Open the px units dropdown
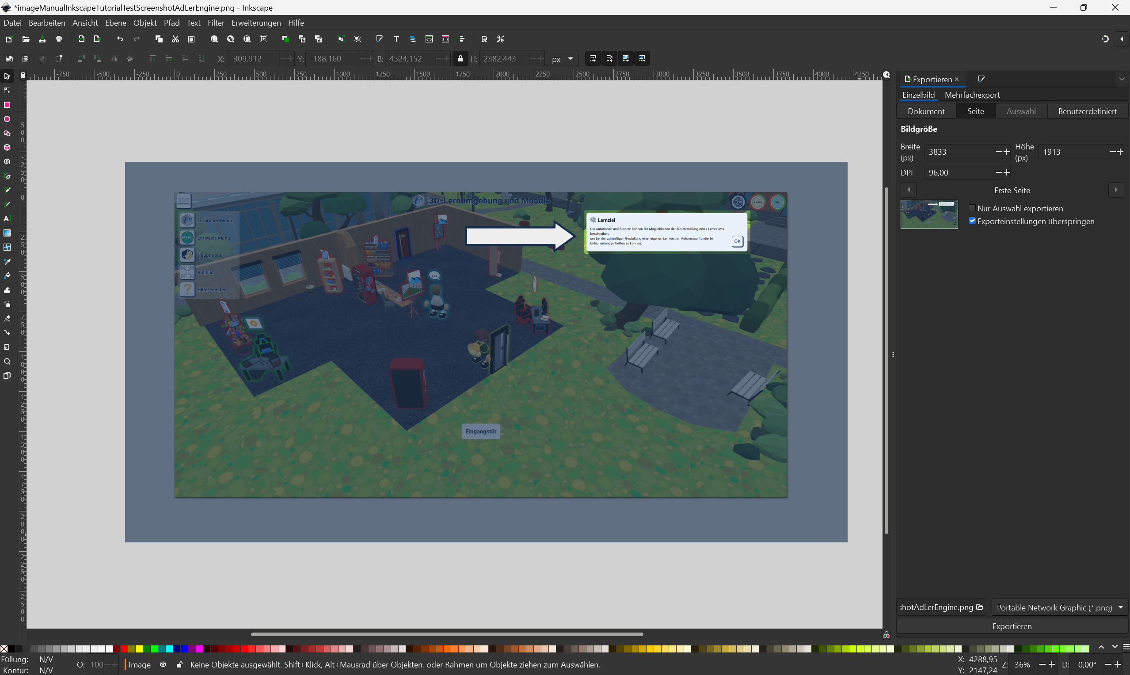 click(x=562, y=59)
